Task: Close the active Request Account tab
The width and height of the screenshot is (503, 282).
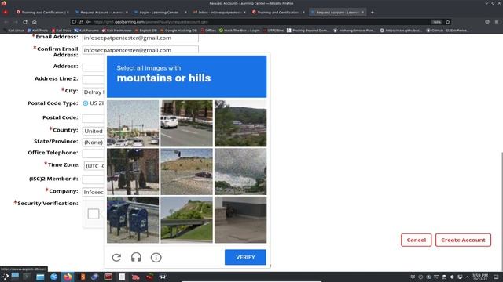Action: click(x=362, y=13)
